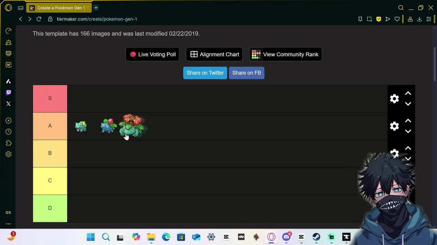This screenshot has height=245, width=437.
Task: Open browsing history clock in sidebar
Action: [9, 132]
